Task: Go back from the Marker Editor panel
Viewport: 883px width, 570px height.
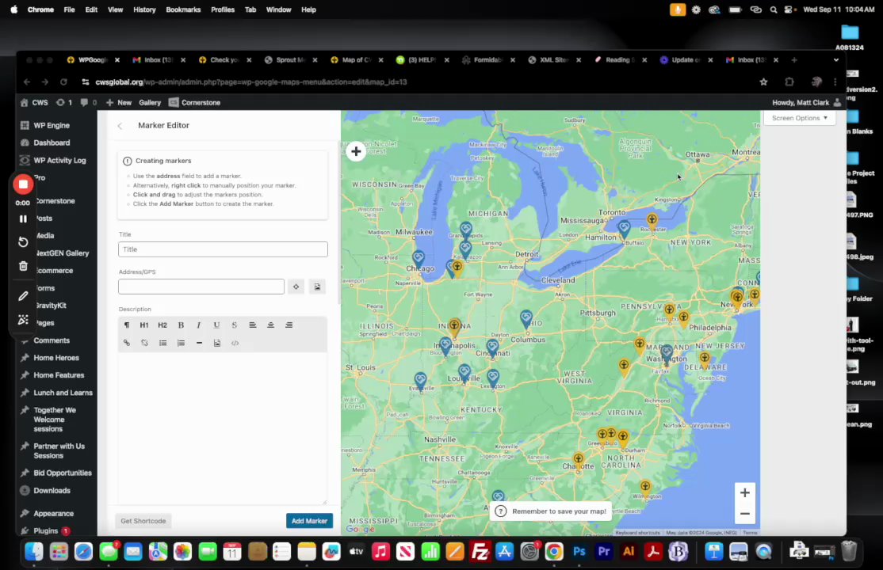Action: click(120, 126)
